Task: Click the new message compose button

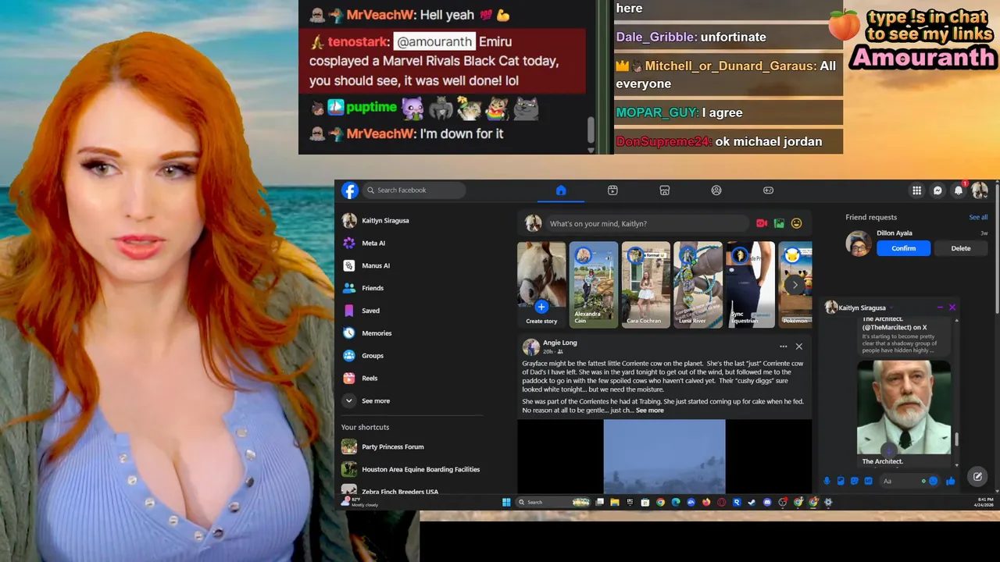Action: [x=977, y=476]
